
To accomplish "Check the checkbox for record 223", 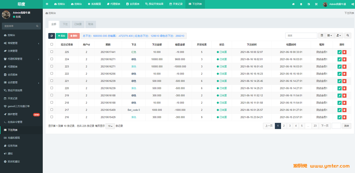I will tap(52, 66).
